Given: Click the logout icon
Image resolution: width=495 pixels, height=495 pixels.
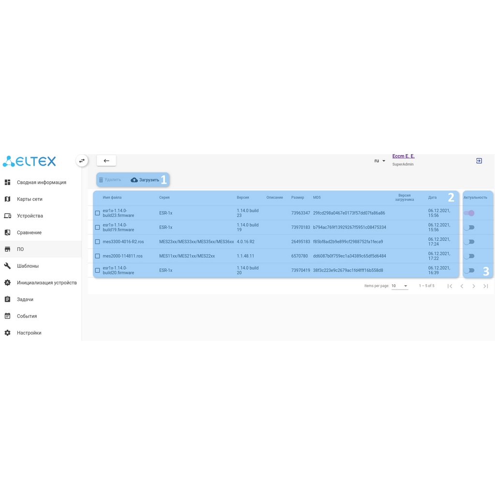Looking at the screenshot, I should 479,160.
